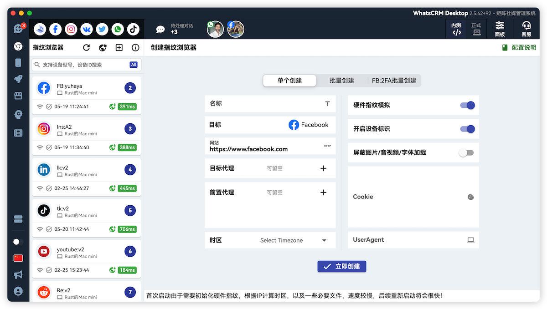This screenshot has width=547, height=309.
Task: Click the rocket icon in left sidebar
Action: coord(18,79)
